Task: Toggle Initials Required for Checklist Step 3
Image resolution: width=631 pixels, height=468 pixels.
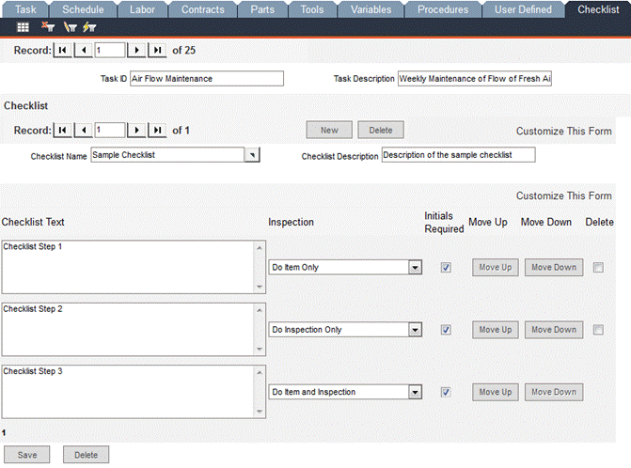Action: [446, 392]
